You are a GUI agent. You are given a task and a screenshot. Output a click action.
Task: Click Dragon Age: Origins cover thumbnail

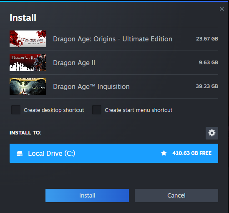(28, 39)
